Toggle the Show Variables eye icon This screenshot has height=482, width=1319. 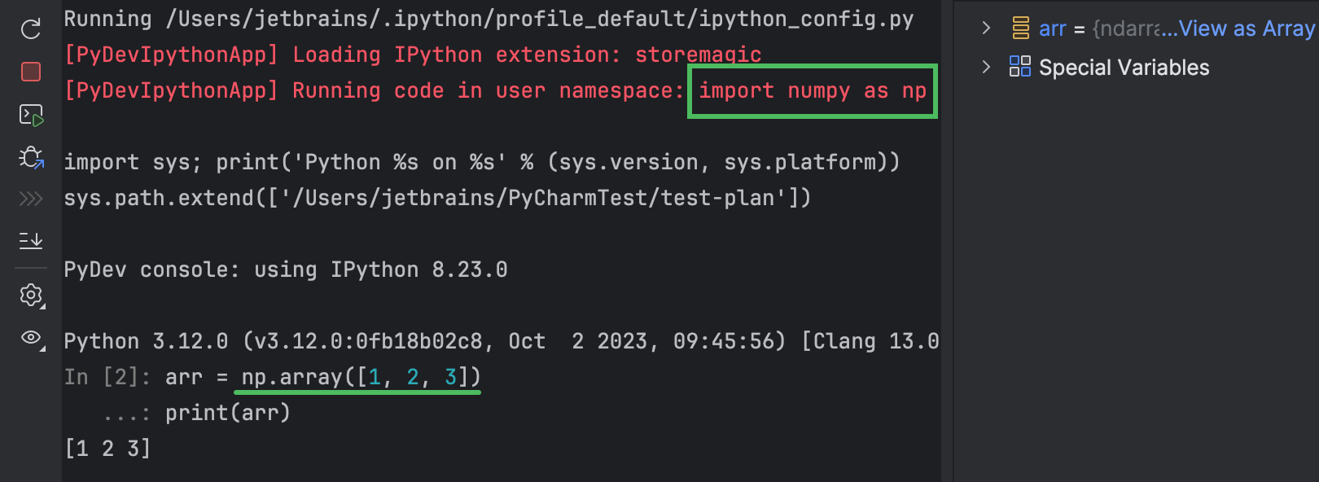point(31,337)
